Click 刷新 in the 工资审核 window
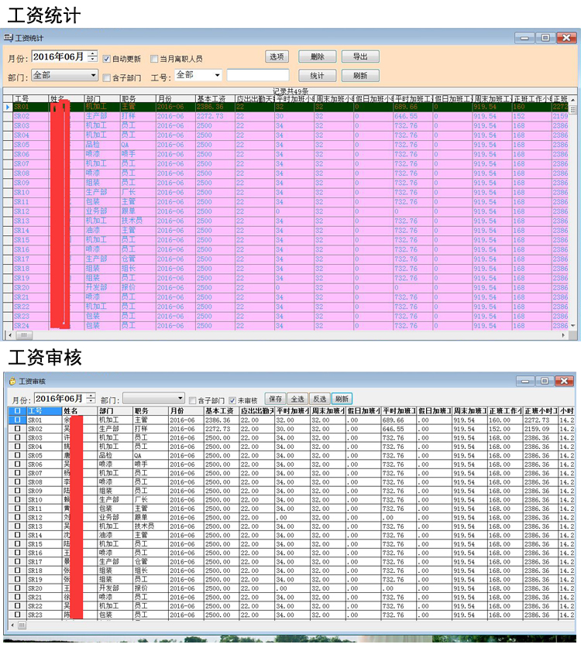The width and height of the screenshot is (581, 658). [x=342, y=399]
